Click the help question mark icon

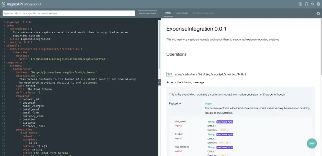[318, 4]
